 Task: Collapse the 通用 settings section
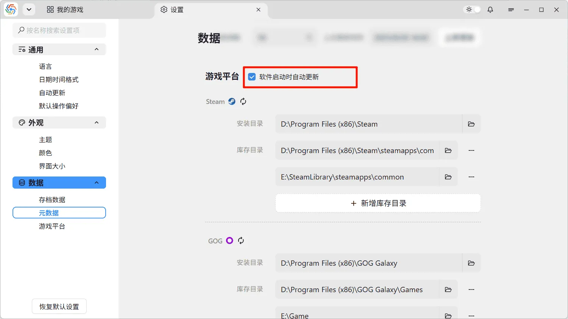point(97,50)
